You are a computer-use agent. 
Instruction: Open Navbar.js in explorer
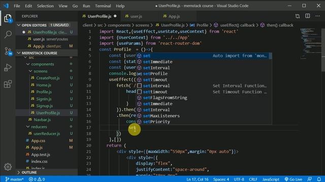(x=42, y=120)
